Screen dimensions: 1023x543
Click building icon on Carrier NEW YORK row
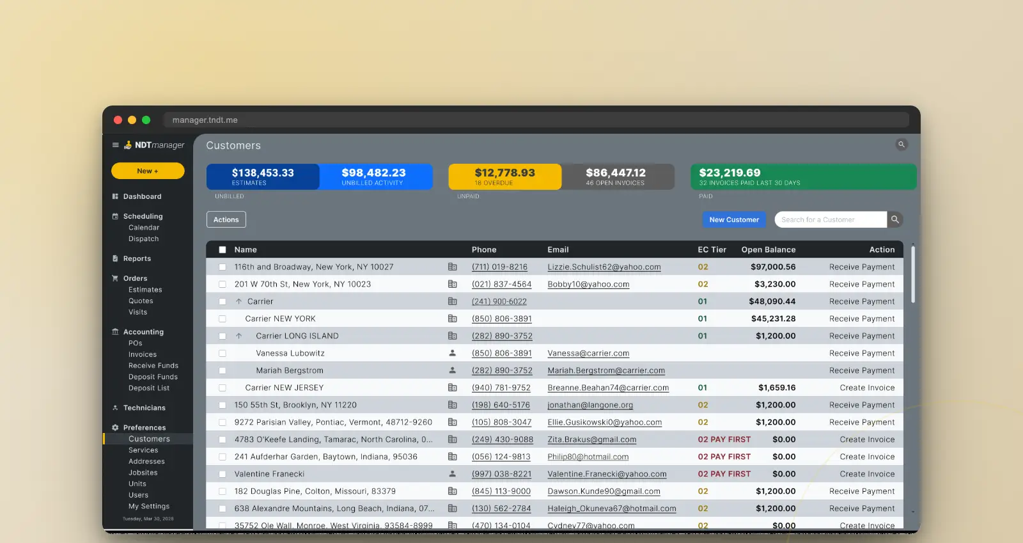(453, 319)
